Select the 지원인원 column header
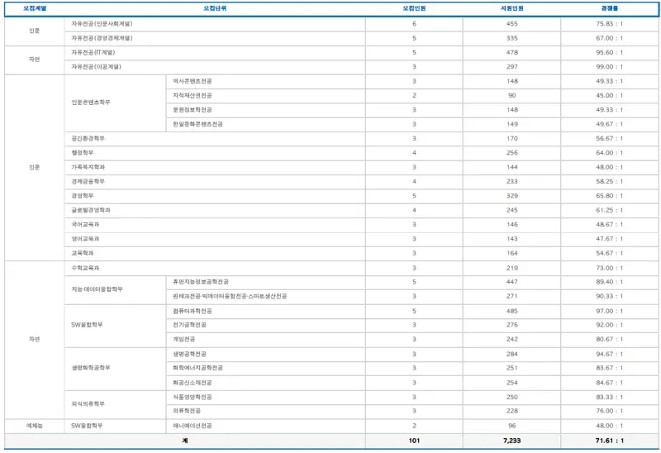661x453 pixels. pyautogui.click(x=511, y=8)
